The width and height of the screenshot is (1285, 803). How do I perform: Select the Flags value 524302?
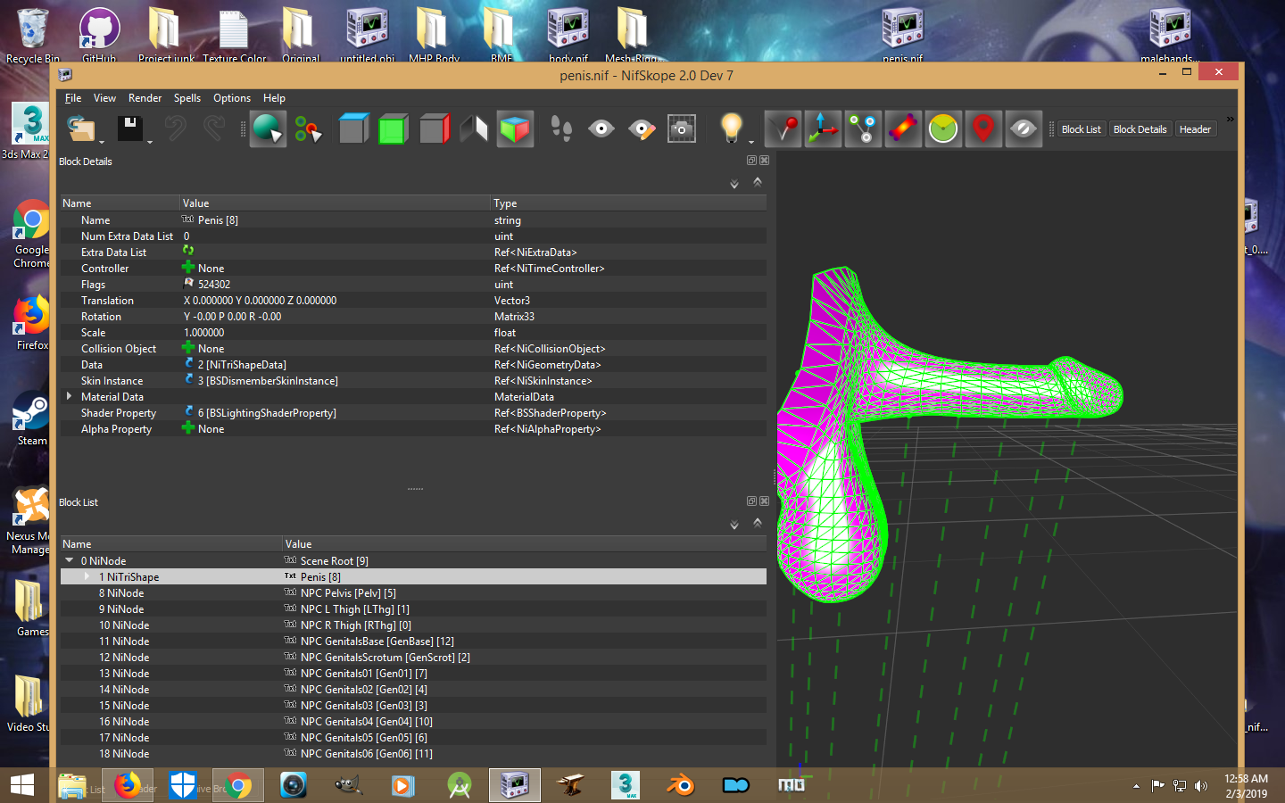[x=214, y=284]
